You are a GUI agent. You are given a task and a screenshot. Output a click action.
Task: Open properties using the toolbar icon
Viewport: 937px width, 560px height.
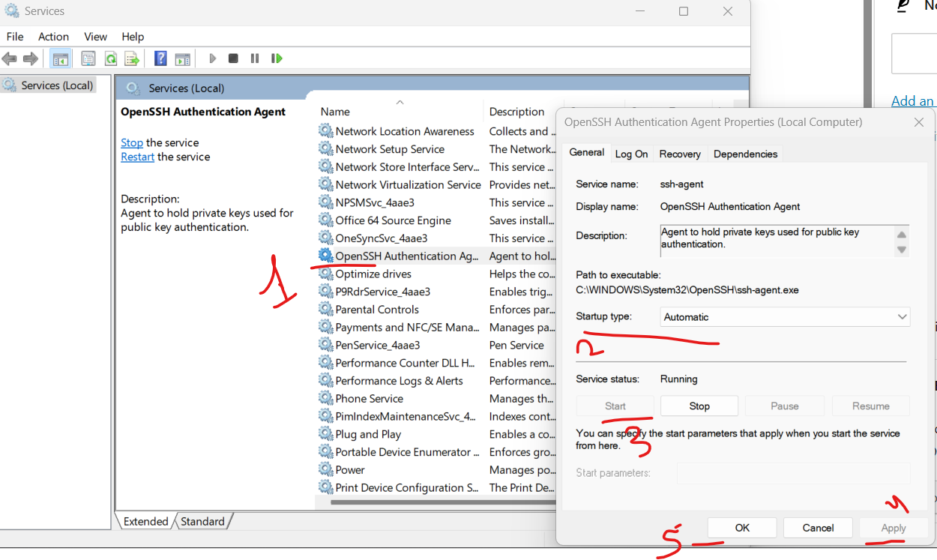[x=88, y=58]
